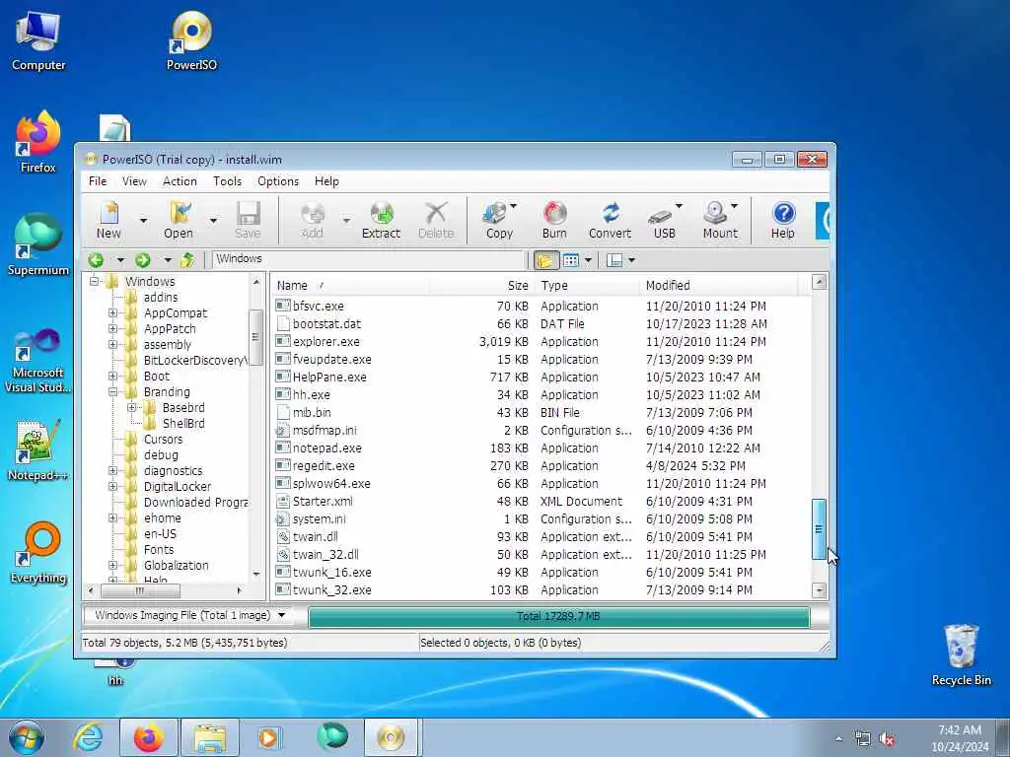Sort by the Size column header

[x=481, y=285]
